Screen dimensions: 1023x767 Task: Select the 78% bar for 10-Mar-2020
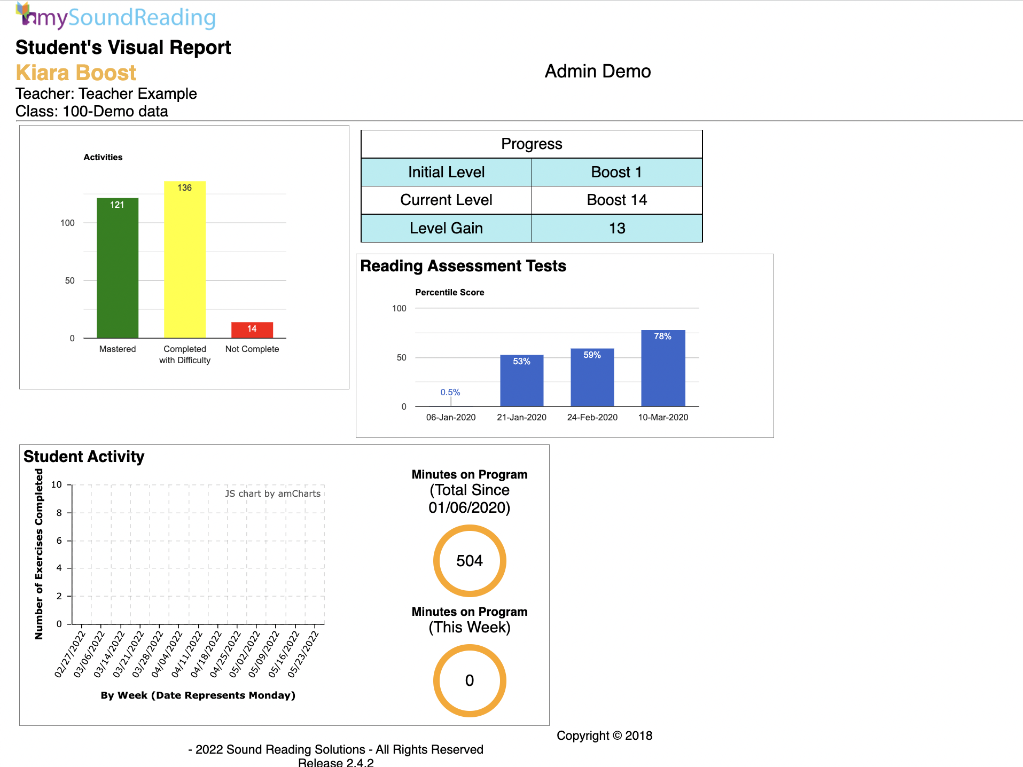(x=663, y=368)
